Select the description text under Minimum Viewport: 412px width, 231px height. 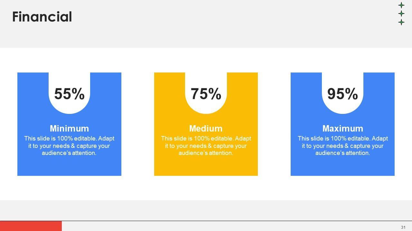[x=69, y=146]
